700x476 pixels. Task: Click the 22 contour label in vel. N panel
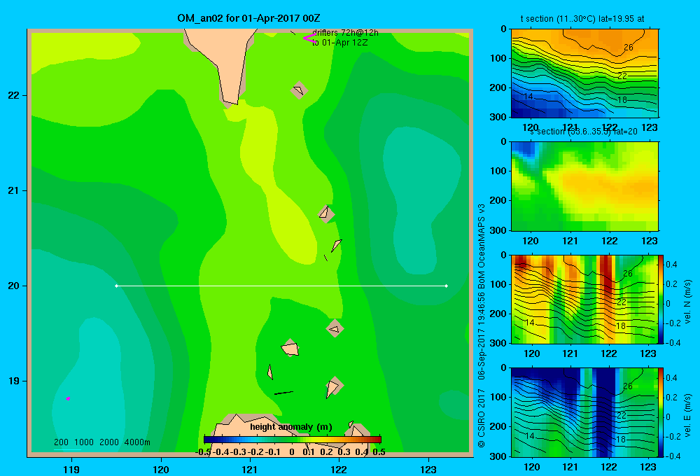click(x=622, y=302)
